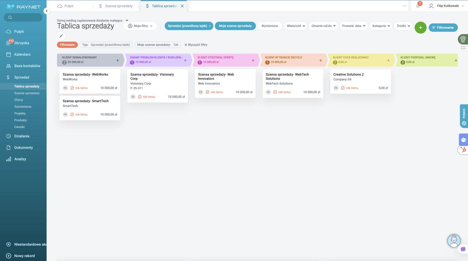This screenshot has height=261, width=468.
Task: Add a deal in Klient otrzymał ofertę column
Action: point(253,60)
